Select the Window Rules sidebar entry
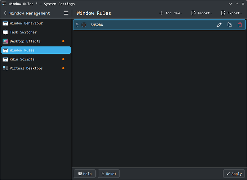247x180 pixels. pyautogui.click(x=36, y=50)
